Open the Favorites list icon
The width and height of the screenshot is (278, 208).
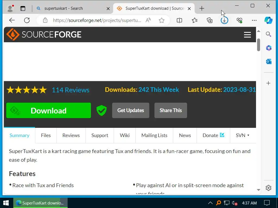[x=195, y=20]
